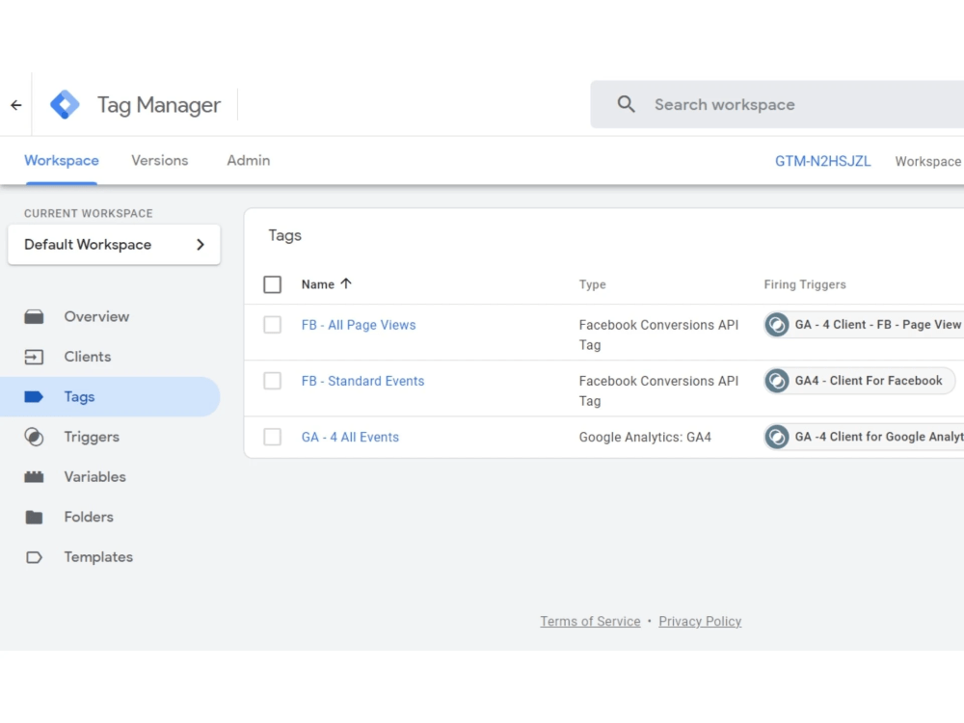Click the back arrow icon

coord(16,105)
